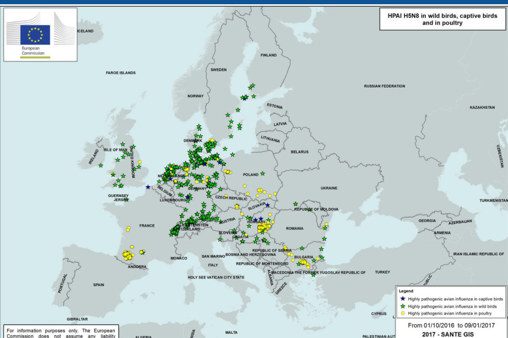Click the blue captive birds star in legend

point(403,299)
